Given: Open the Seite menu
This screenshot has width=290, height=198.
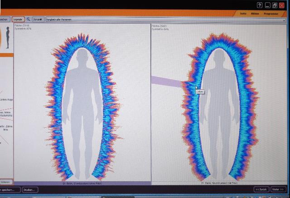Looking at the screenshot, I should pyautogui.click(x=243, y=14).
